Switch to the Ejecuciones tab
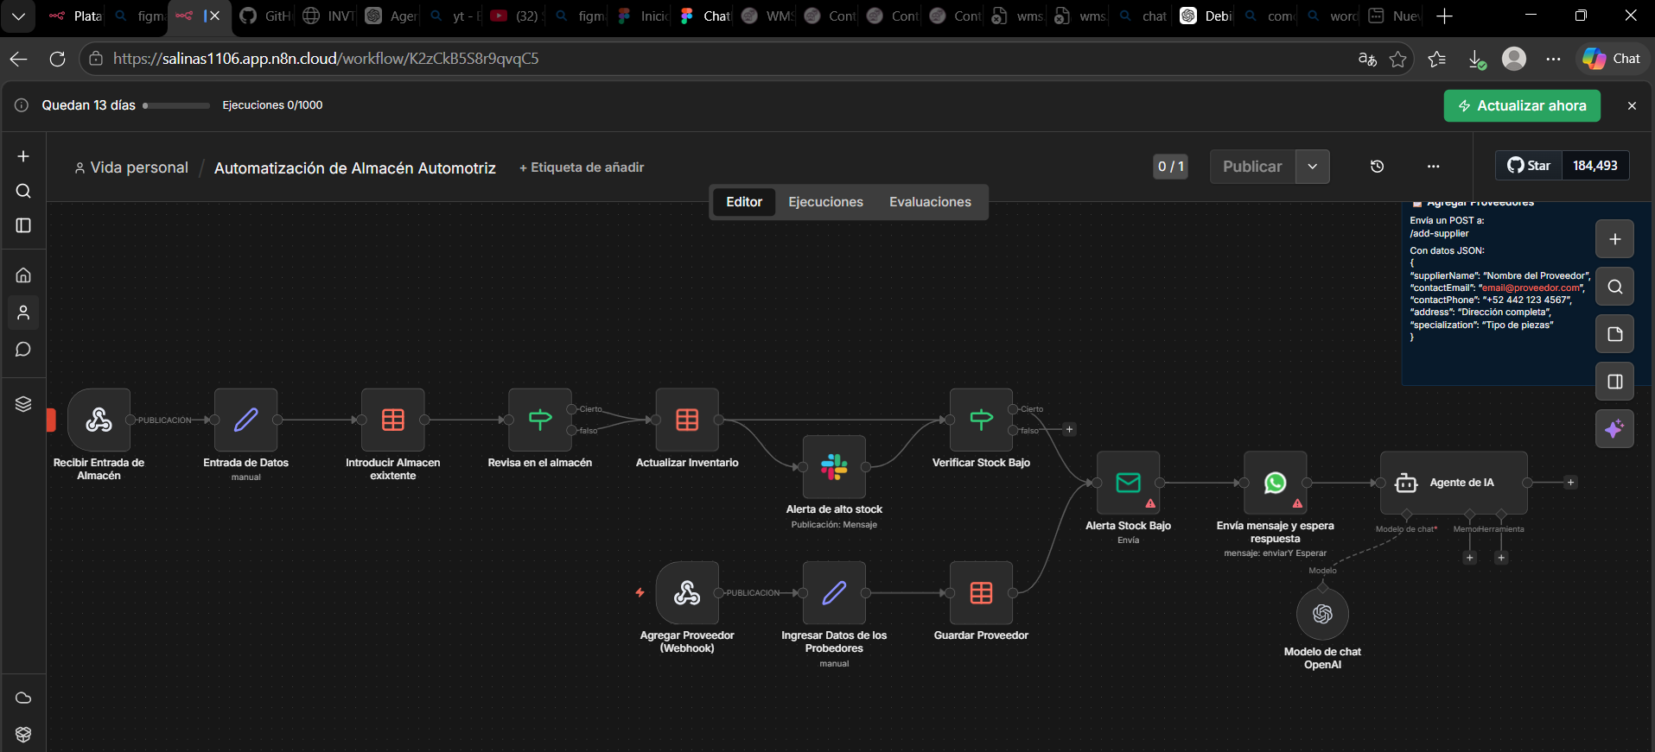The image size is (1655, 752). [825, 202]
